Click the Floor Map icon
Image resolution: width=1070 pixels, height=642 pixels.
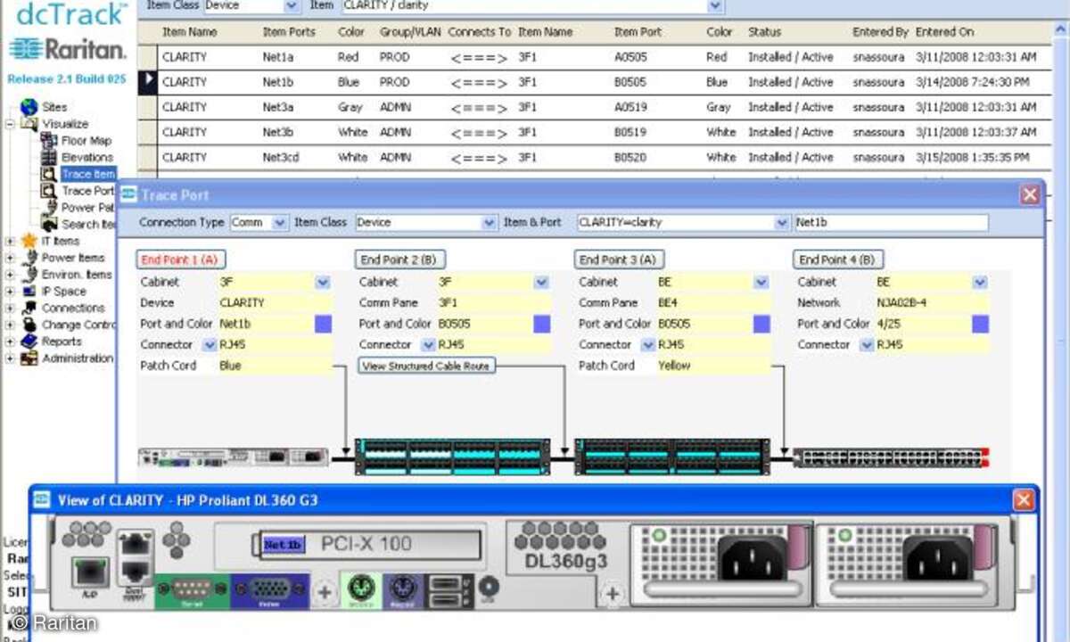(x=48, y=141)
